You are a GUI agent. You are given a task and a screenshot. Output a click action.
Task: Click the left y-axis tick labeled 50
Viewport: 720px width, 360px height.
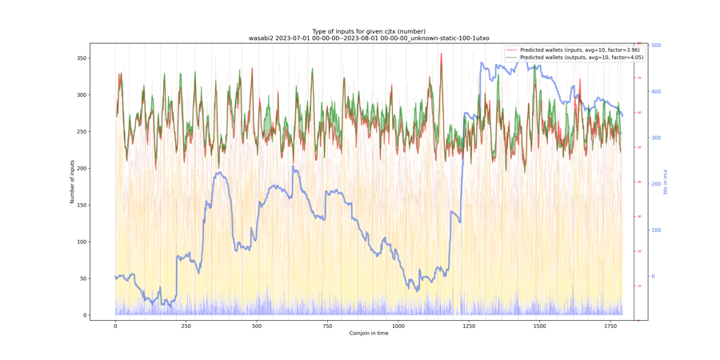coord(84,279)
